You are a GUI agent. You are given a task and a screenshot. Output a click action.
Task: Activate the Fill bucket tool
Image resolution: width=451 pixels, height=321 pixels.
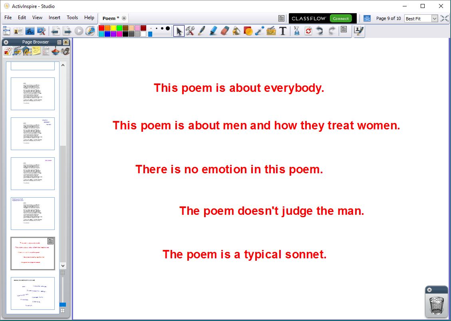point(236,31)
